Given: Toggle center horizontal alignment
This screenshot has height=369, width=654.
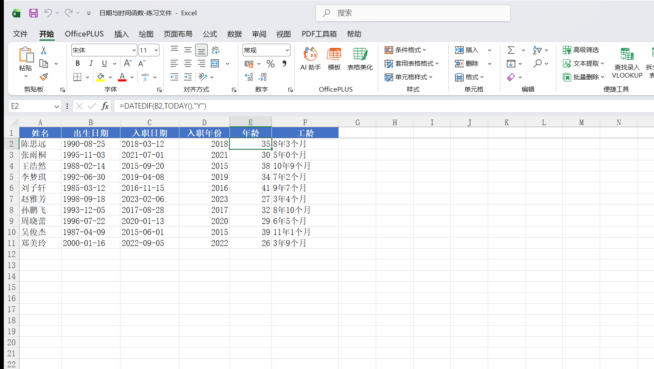Looking at the screenshot, I should (188, 64).
